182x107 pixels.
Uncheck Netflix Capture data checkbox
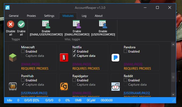[74, 56]
